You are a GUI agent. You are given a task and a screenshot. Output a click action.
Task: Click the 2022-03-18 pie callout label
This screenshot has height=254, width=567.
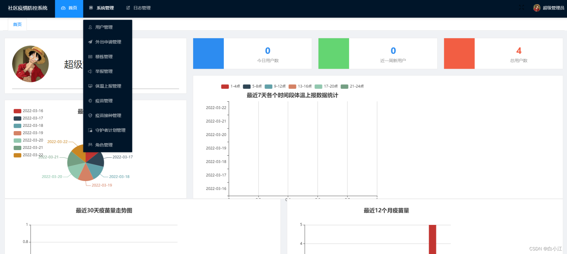click(x=119, y=177)
